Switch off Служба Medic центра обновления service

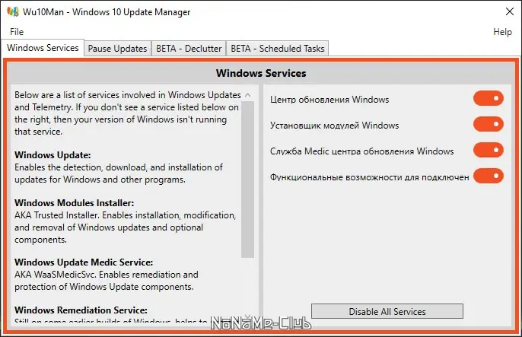click(x=489, y=151)
